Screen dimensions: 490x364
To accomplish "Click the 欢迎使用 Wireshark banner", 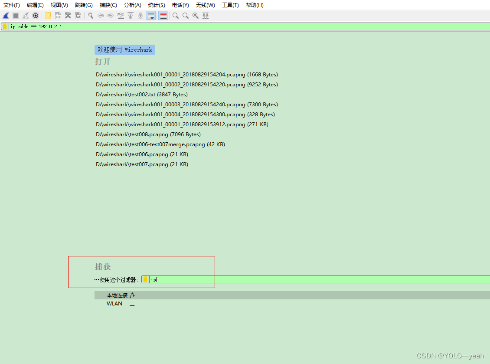I will point(125,50).
